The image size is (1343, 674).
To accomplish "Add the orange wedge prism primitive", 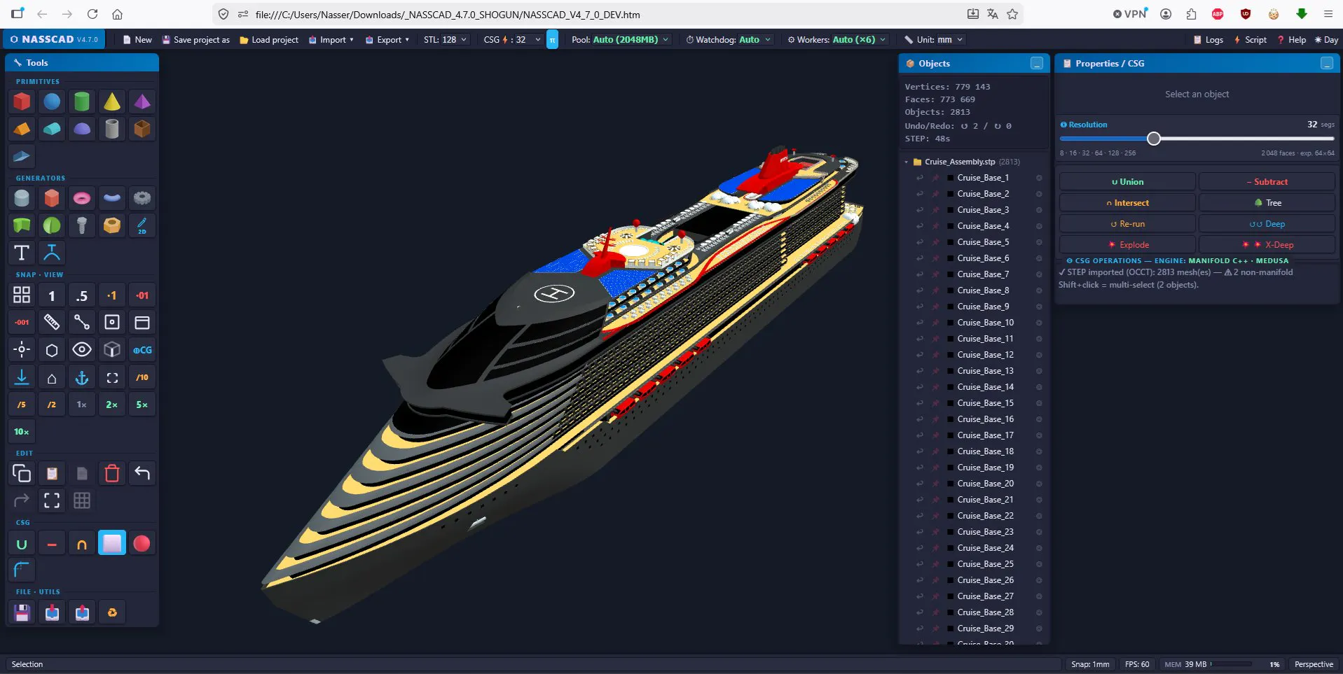I will [x=22, y=129].
